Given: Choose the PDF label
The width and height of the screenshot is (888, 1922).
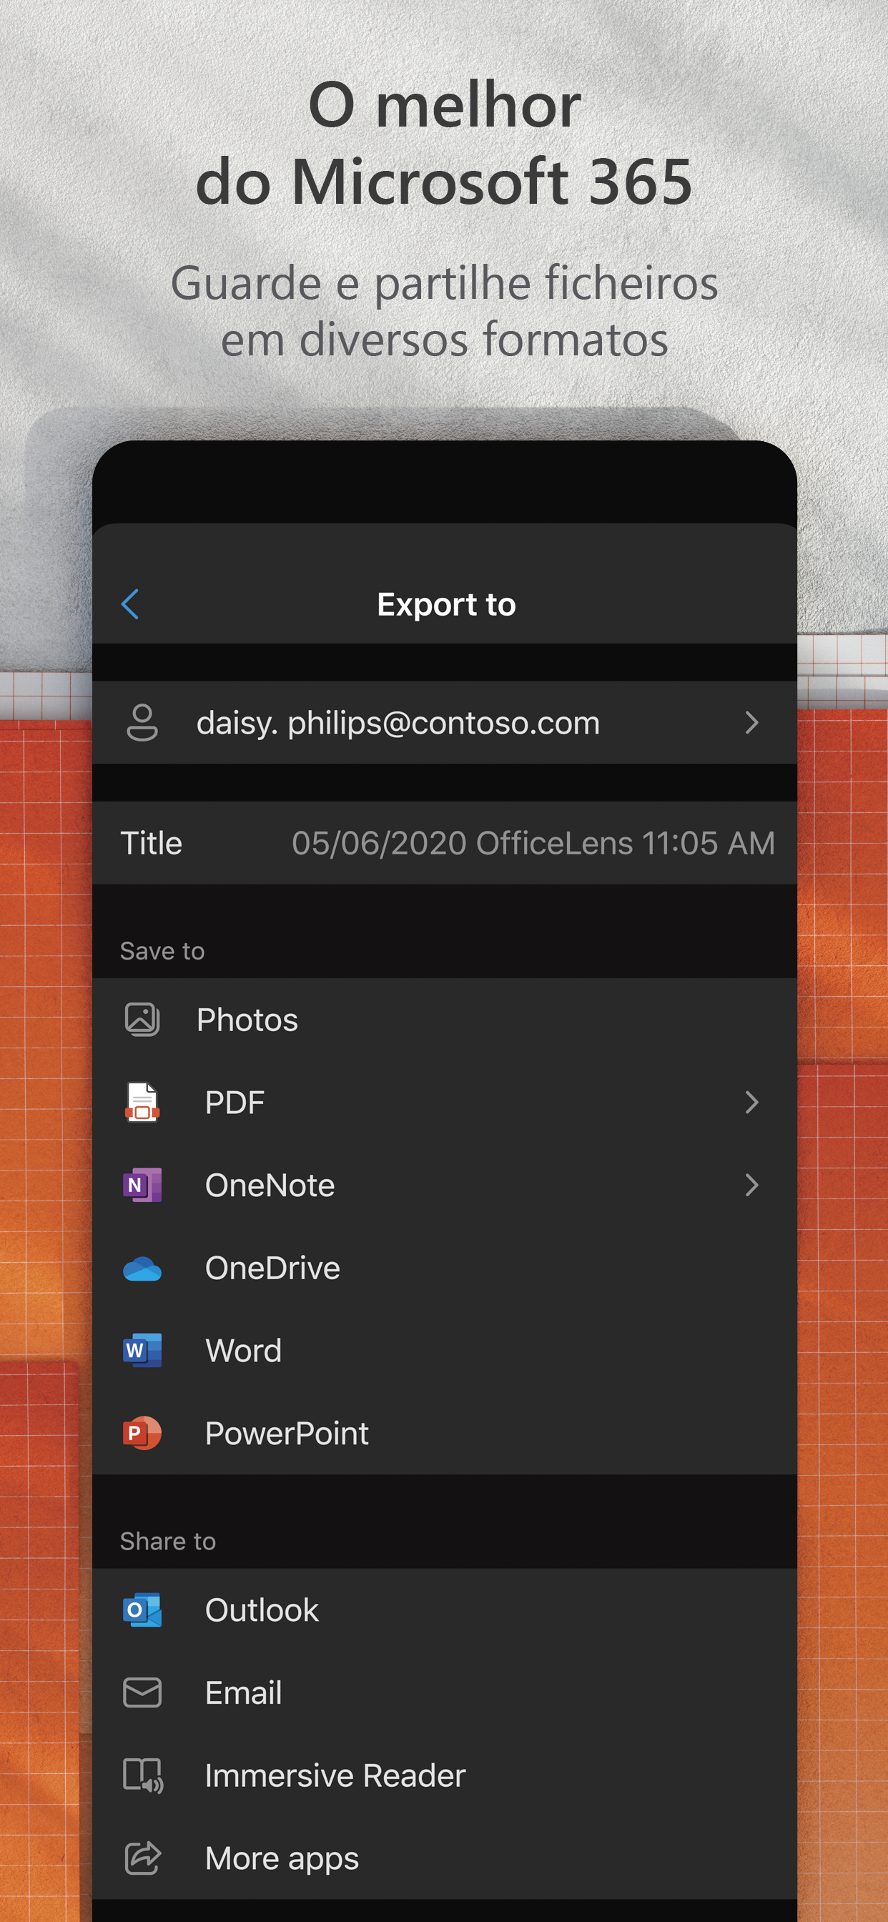Looking at the screenshot, I should (235, 1102).
